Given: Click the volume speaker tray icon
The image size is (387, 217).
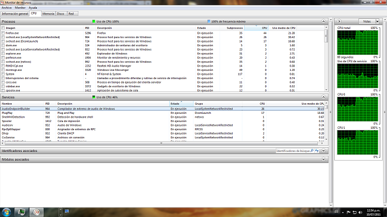Looking at the screenshot, I should coord(360,212).
